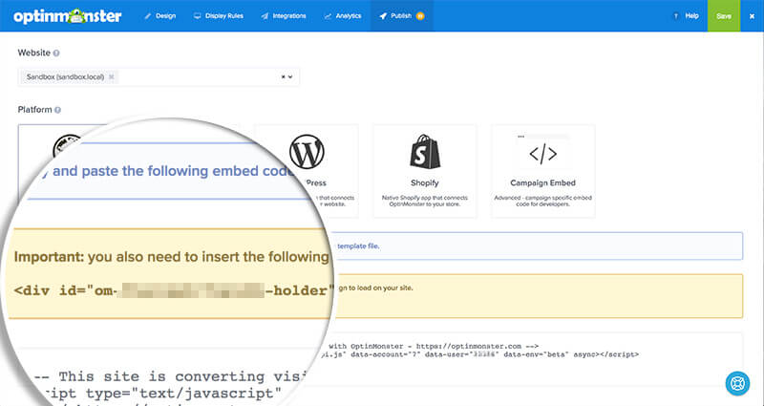Viewport: 764px width, 406px height.
Task: Click the OptinMonster logo
Action: click(68, 16)
